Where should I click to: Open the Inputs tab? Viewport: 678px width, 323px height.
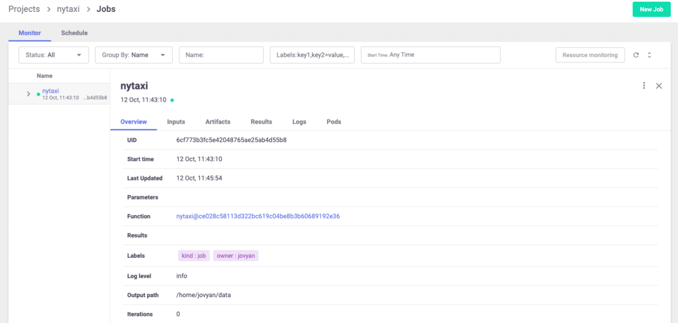176,122
